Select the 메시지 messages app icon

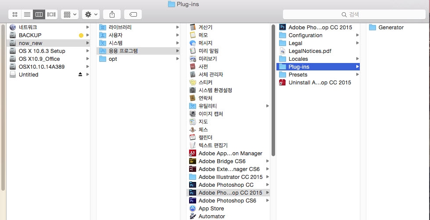[193, 43]
